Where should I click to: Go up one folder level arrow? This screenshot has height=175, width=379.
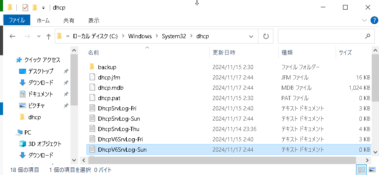49,36
